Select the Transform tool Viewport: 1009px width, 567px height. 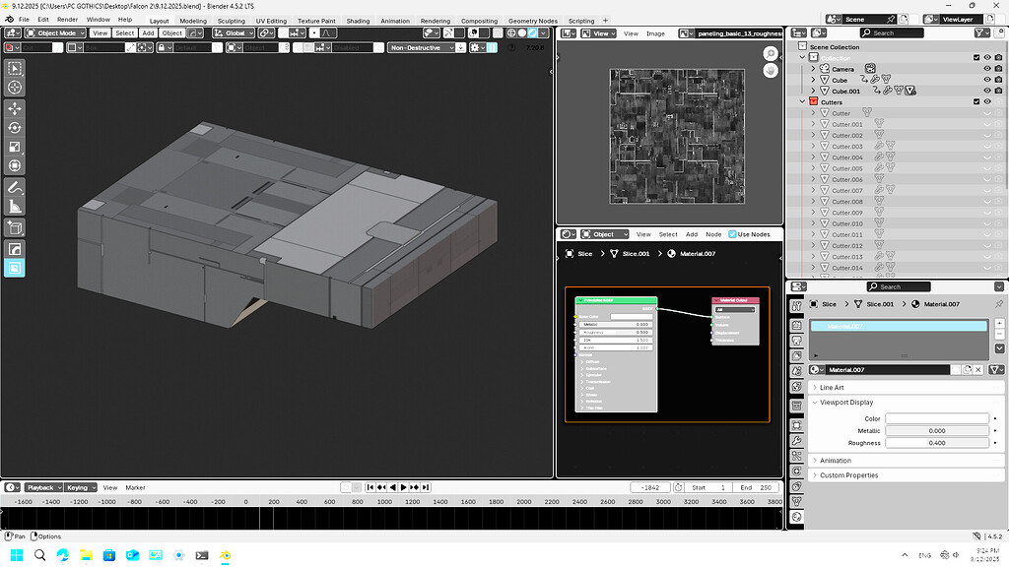coord(15,165)
